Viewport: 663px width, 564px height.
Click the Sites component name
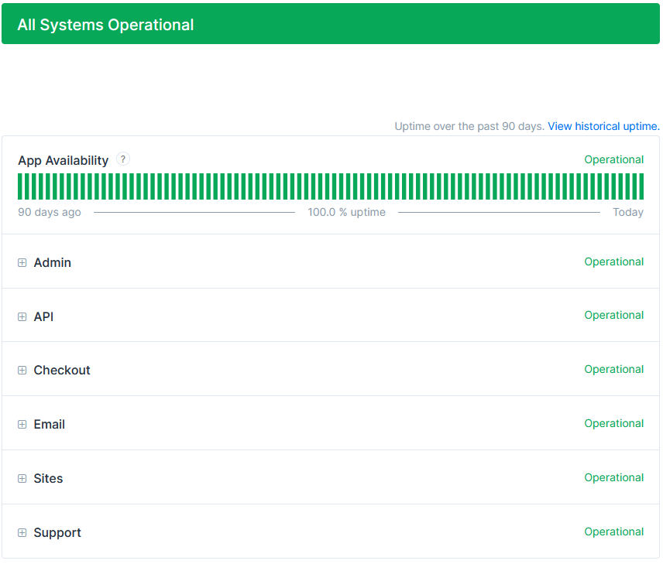pyautogui.click(x=48, y=478)
